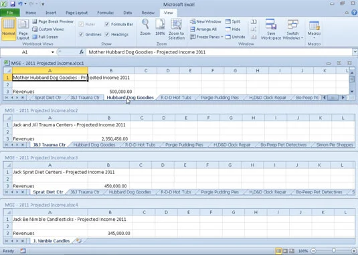The width and height of the screenshot is (358, 255).
Task: Click Normal view icon in status bar
Action: 278,251
